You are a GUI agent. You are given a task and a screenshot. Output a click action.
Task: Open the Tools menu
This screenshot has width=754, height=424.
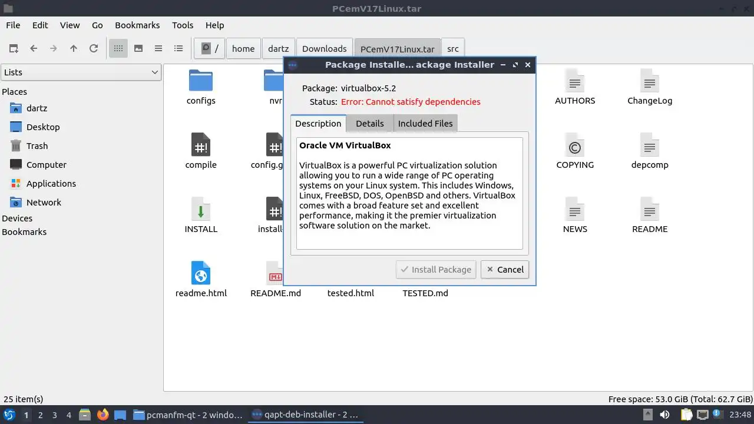(183, 25)
